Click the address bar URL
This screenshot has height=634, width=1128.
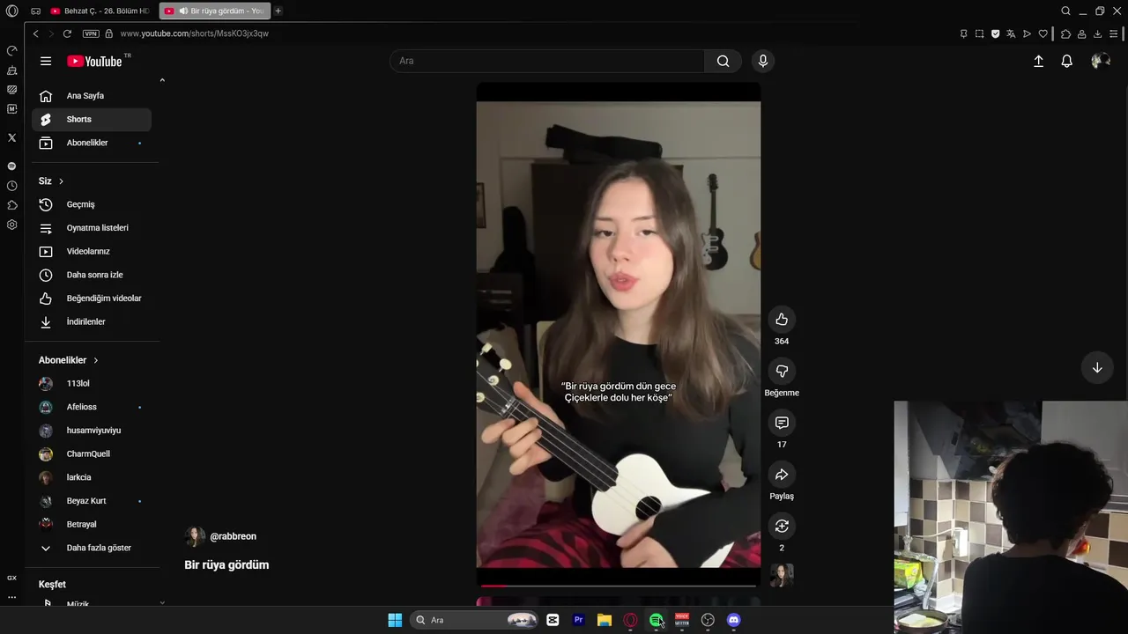point(194,33)
